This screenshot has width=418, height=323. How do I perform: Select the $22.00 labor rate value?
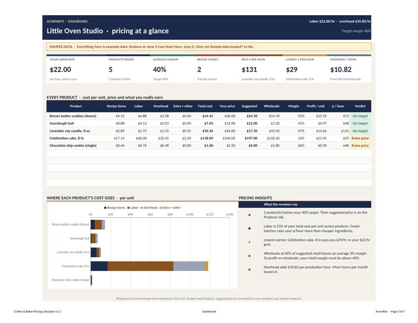coord(60,69)
